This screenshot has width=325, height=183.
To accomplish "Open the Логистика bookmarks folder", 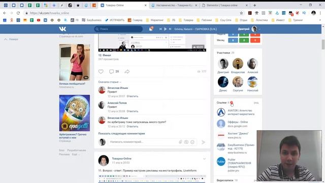I will [x=259, y=20].
